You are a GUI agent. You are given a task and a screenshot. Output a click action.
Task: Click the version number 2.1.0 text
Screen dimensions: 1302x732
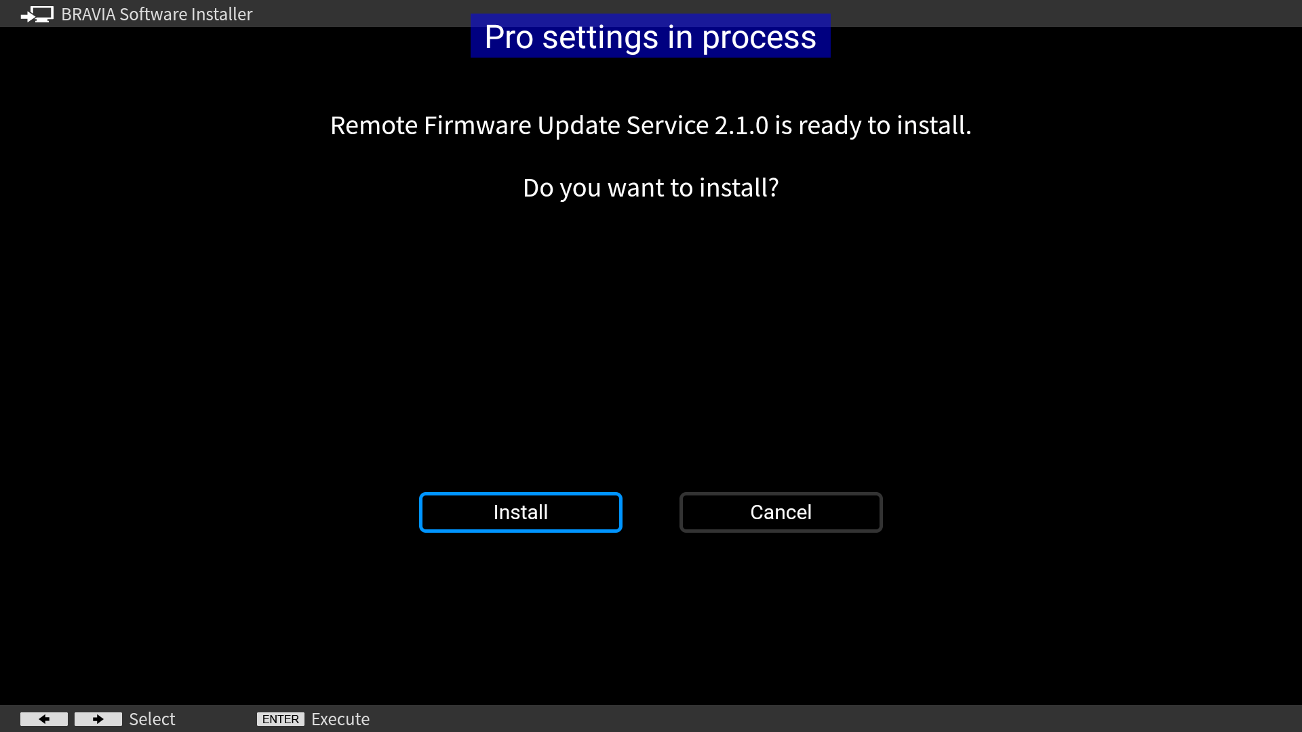click(741, 125)
